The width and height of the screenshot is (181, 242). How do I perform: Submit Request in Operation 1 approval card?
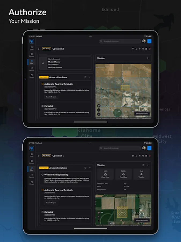pos(51,203)
